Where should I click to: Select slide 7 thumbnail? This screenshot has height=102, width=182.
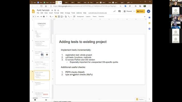(x=42, y=86)
